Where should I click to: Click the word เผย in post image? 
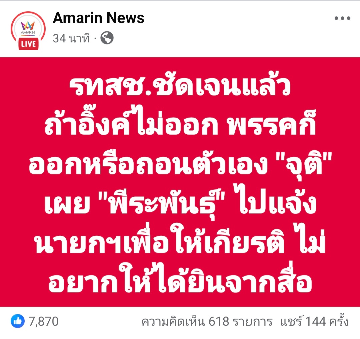tap(67, 204)
